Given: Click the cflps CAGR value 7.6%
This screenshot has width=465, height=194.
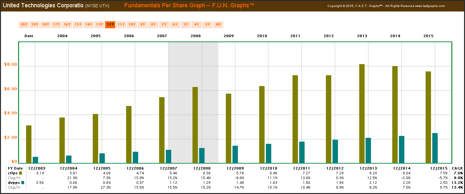Looking at the screenshot, I should click(458, 173).
